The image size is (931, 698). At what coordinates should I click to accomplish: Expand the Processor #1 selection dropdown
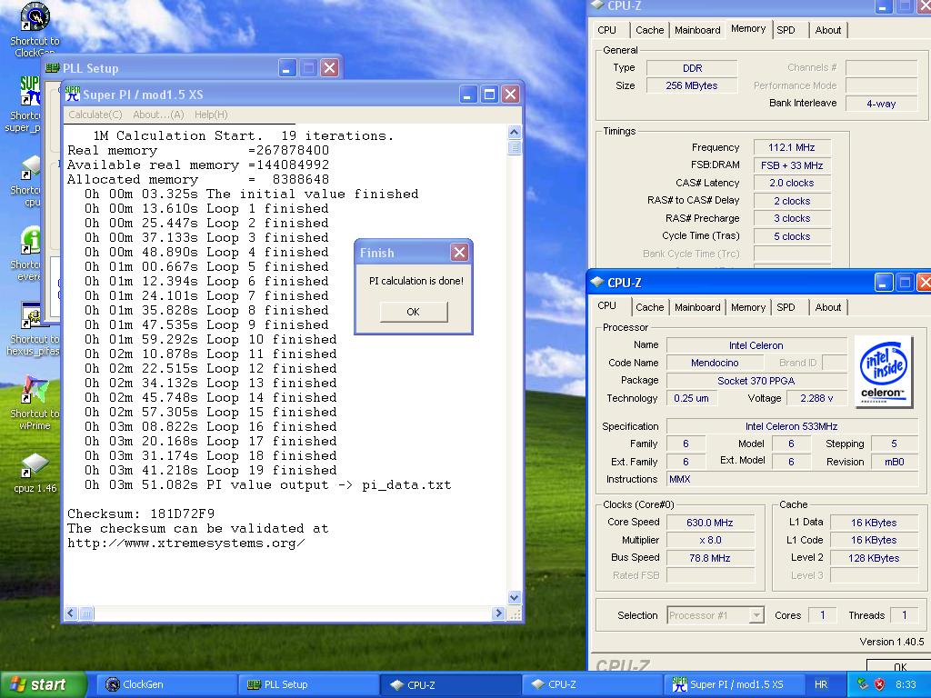tap(756, 615)
